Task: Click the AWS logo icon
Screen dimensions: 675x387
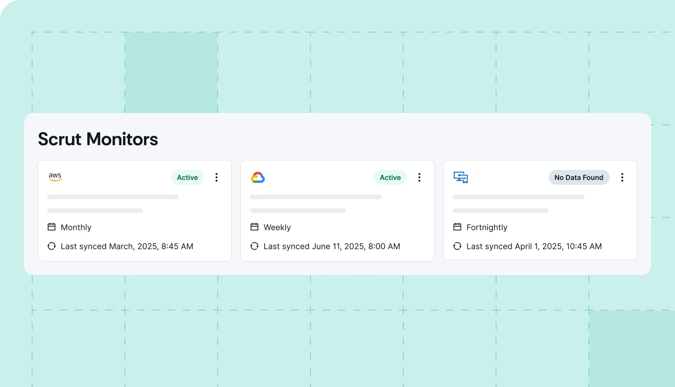Action: pyautogui.click(x=55, y=177)
